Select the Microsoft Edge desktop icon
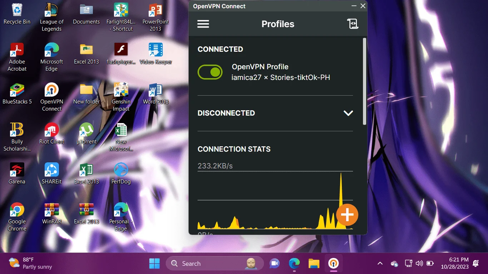 pyautogui.click(x=51, y=57)
